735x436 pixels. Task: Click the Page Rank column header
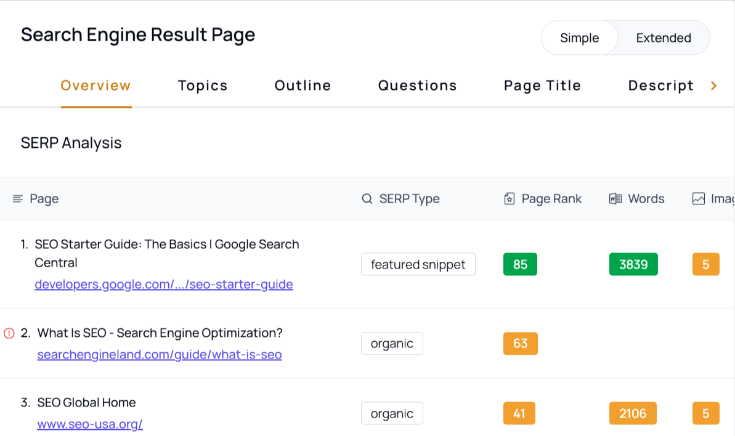[x=551, y=198]
